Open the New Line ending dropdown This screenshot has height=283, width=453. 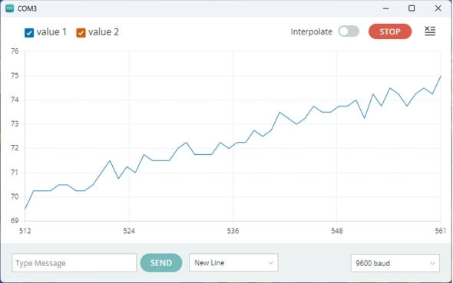[233, 262]
